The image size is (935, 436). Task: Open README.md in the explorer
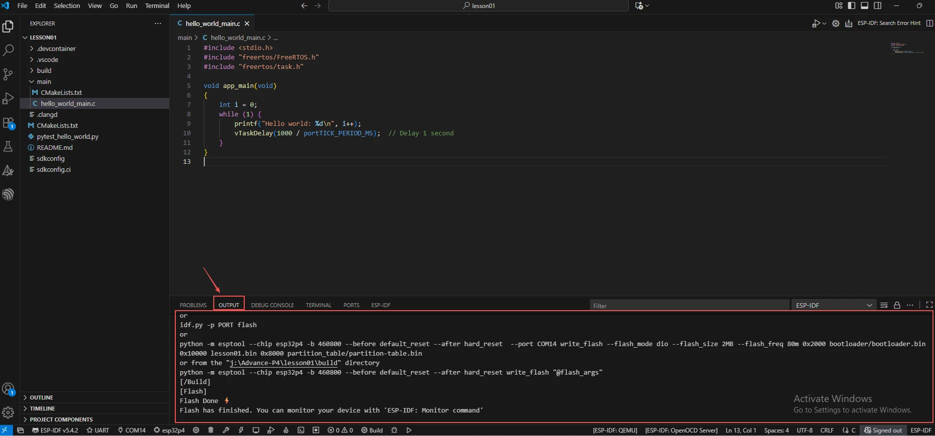pyautogui.click(x=54, y=147)
